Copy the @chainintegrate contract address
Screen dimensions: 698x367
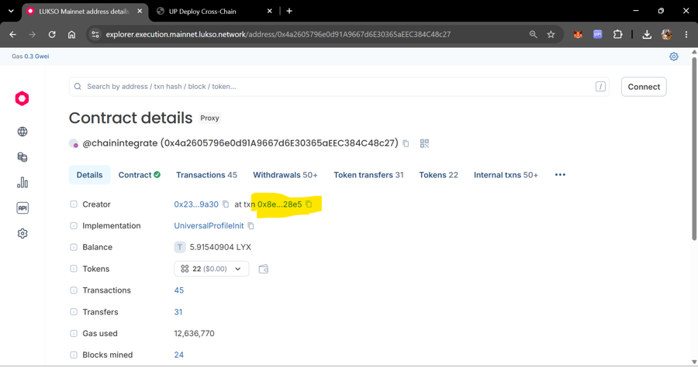(406, 143)
